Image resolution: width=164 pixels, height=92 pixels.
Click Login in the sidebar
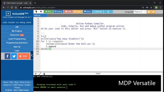(x=17, y=51)
